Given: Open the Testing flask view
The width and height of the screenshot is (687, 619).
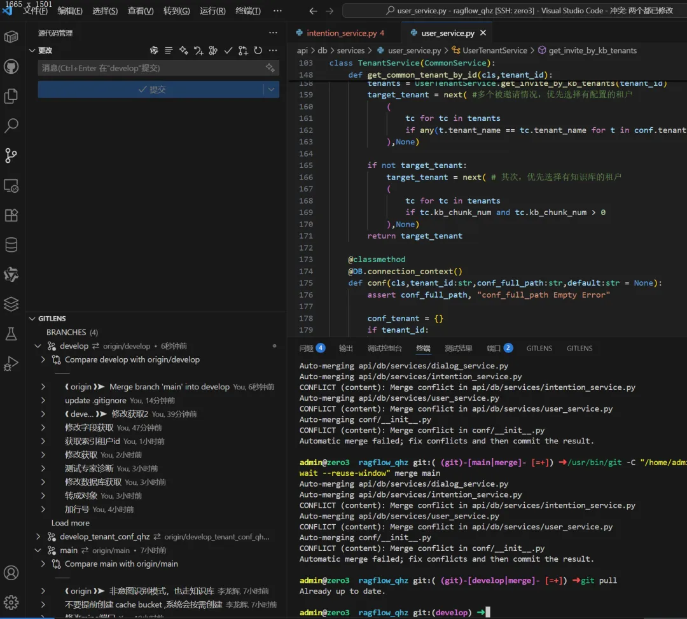Looking at the screenshot, I should tap(11, 334).
